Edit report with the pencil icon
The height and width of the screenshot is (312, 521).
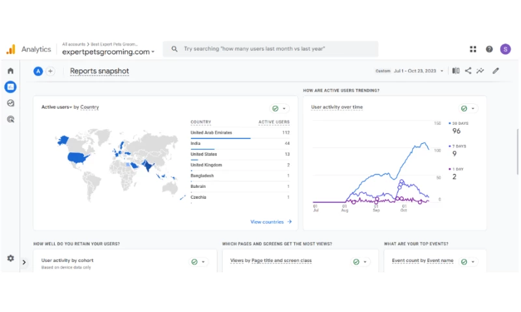coord(496,71)
